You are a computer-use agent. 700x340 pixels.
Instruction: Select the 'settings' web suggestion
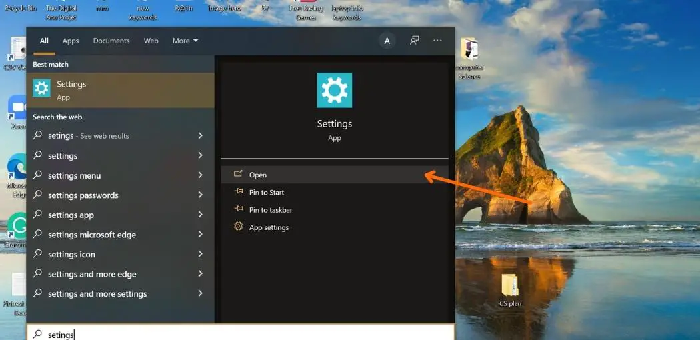(121, 156)
